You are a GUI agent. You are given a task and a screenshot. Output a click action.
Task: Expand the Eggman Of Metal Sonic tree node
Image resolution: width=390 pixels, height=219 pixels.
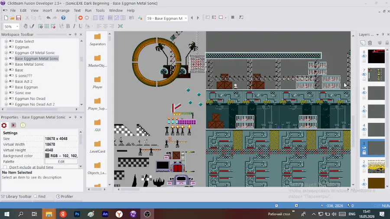(x=6, y=53)
